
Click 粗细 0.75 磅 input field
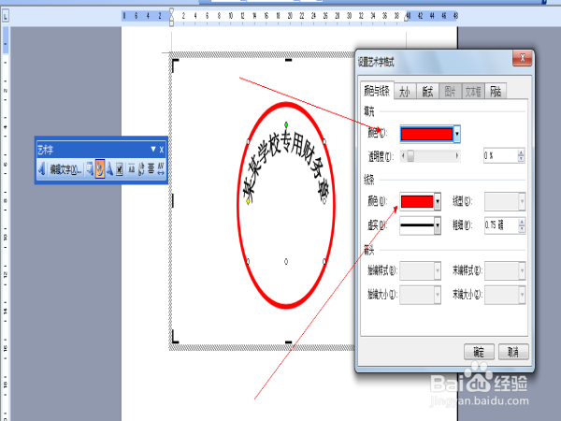tap(501, 225)
